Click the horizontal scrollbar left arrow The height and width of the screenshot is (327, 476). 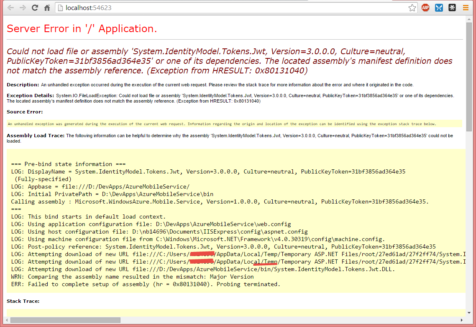pyautogui.click(x=7, y=320)
